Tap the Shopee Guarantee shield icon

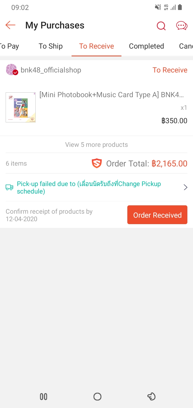pyautogui.click(x=97, y=163)
